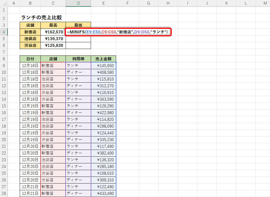The width and height of the screenshot is (270, 197).
Task: Click the 最低 header cell
Action: click(78, 25)
